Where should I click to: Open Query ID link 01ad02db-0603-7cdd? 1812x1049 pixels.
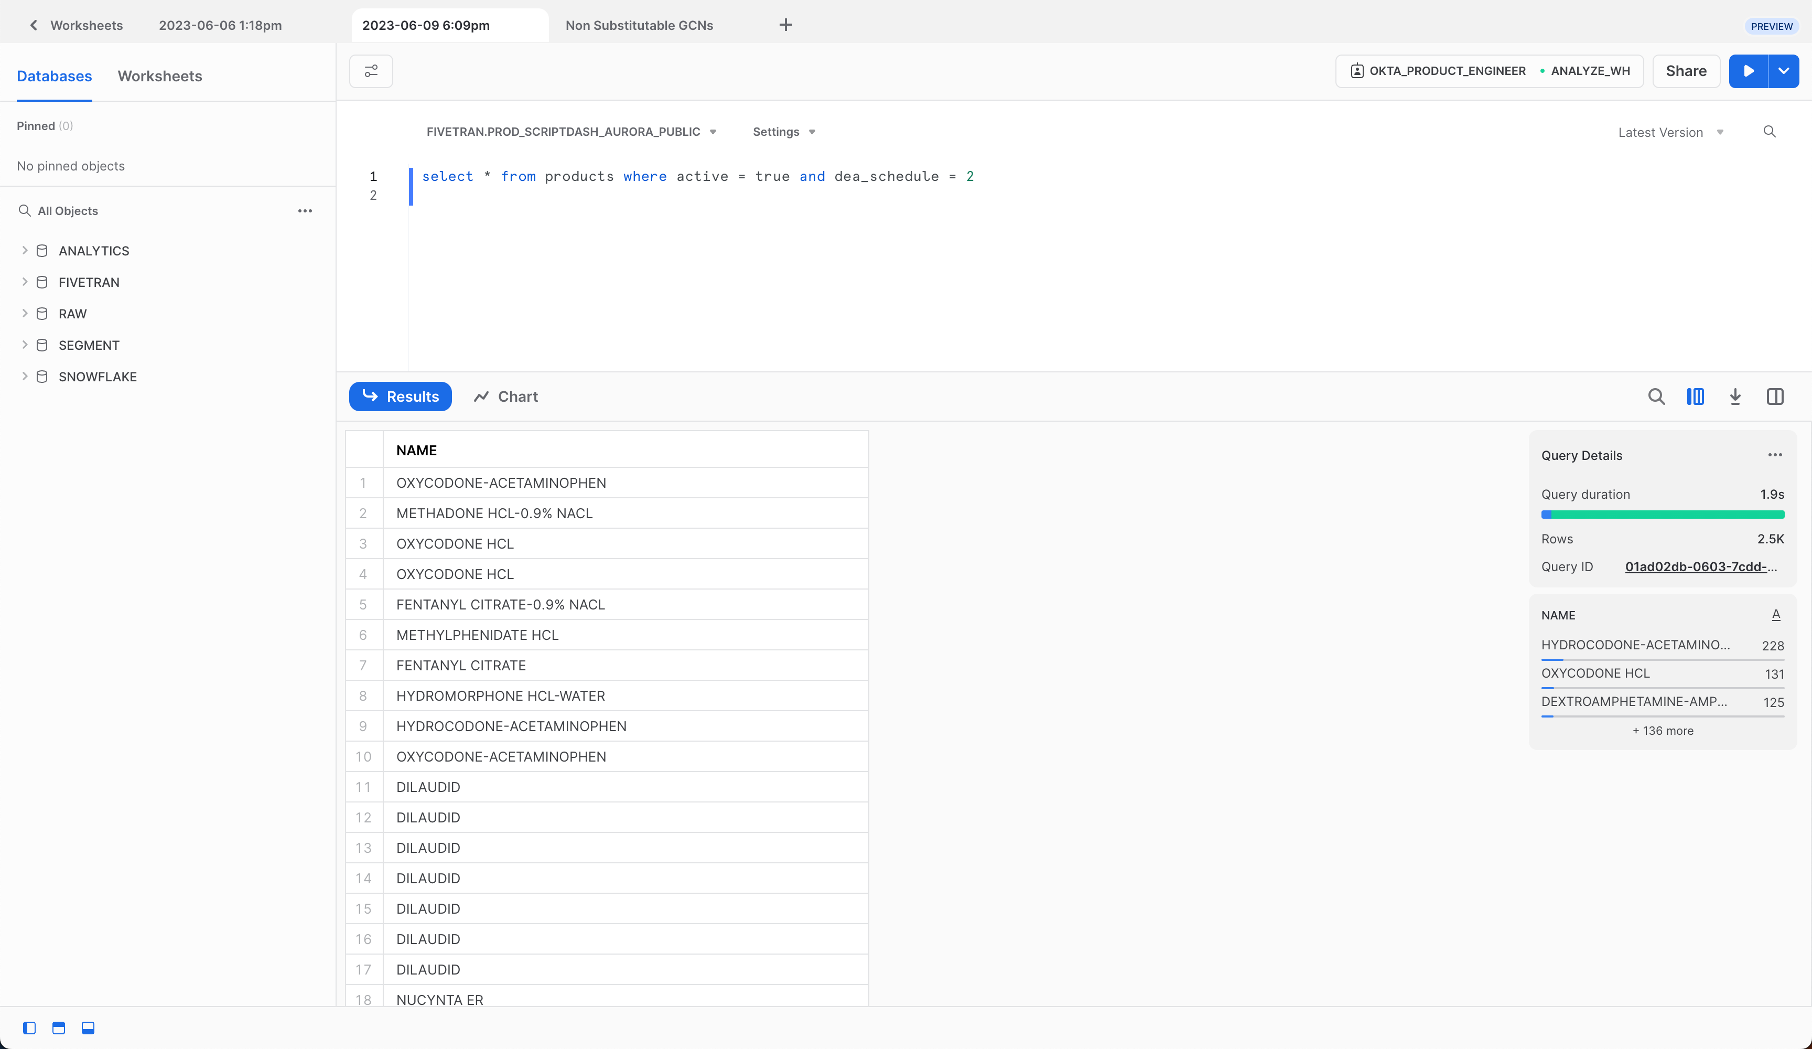point(1699,567)
